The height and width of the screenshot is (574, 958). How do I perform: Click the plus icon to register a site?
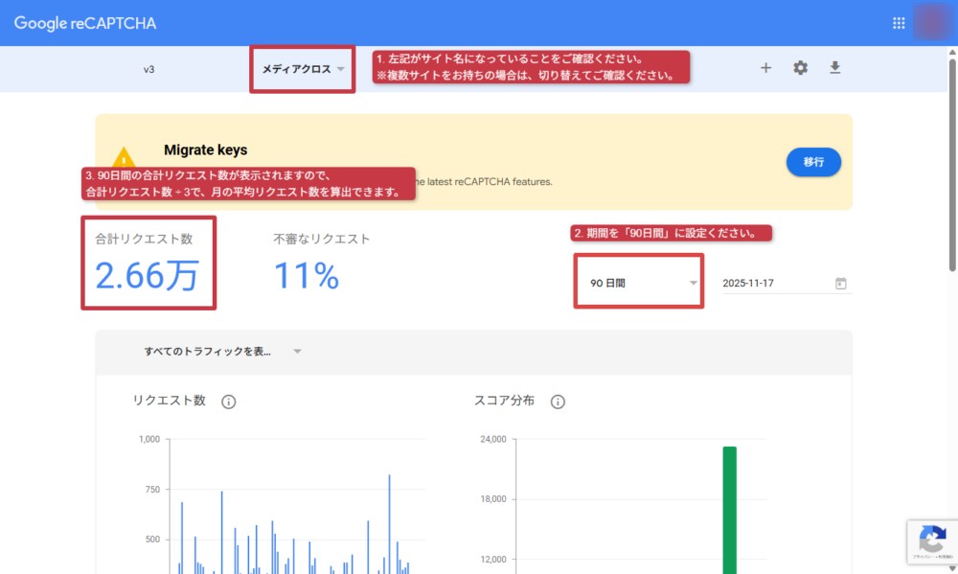(x=765, y=68)
